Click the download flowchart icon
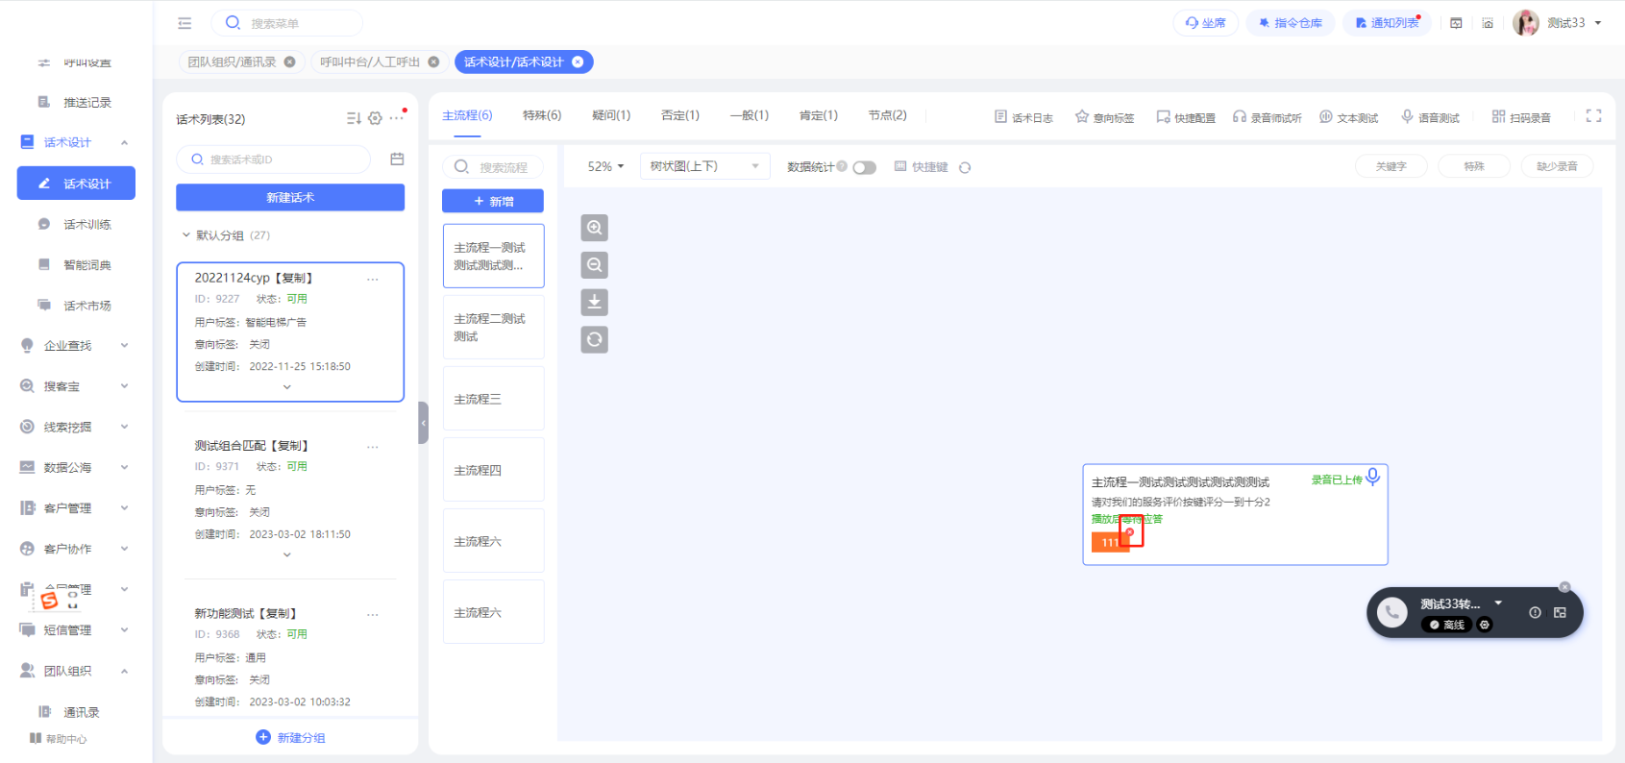 tap(594, 303)
